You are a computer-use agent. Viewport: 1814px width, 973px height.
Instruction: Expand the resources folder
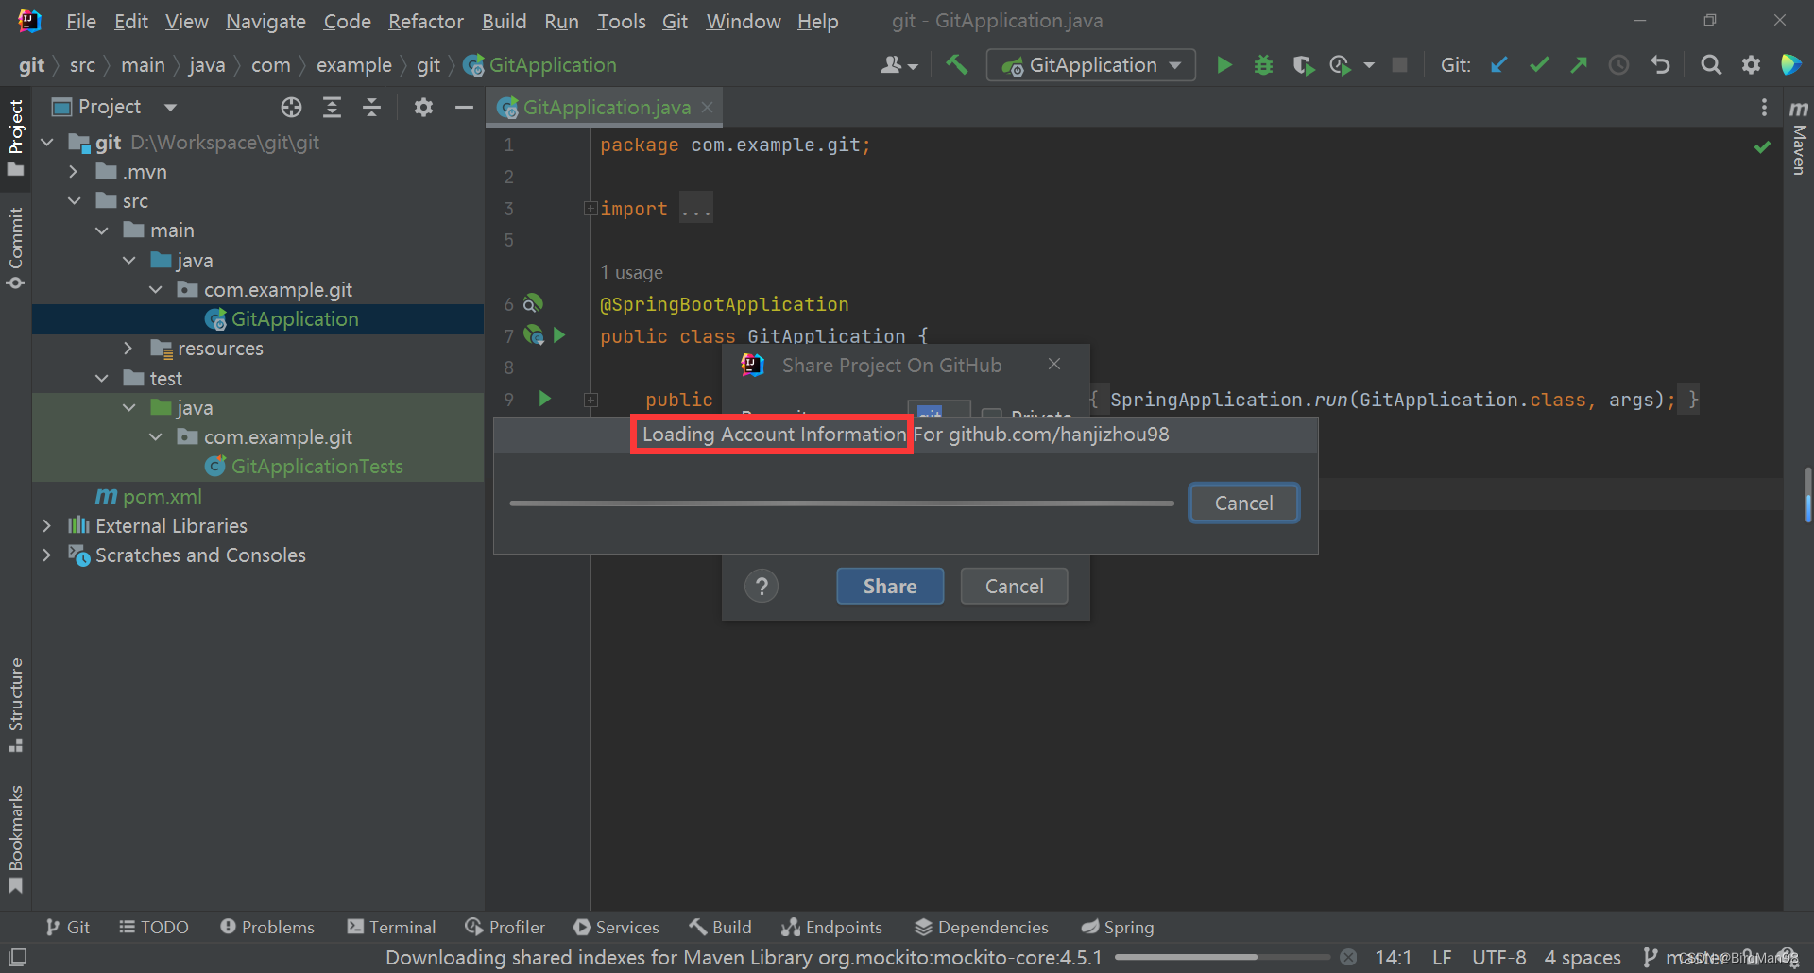pyautogui.click(x=128, y=349)
